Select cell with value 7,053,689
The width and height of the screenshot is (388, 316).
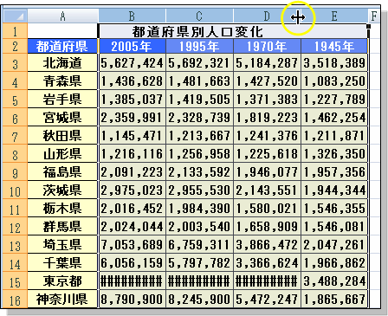tap(132, 245)
